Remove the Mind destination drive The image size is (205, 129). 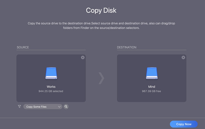click(x=183, y=58)
